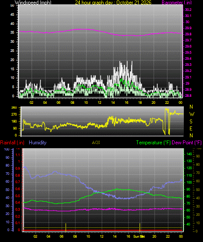The image size is (203, 242).
Task: Click the 29.9 barometer axis value
Action: point(188,28)
